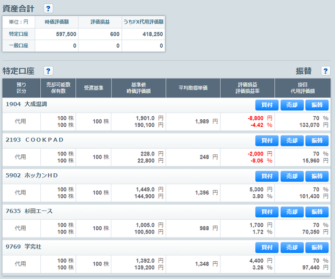Click 418,250 FX代用評価額 value

(153, 34)
